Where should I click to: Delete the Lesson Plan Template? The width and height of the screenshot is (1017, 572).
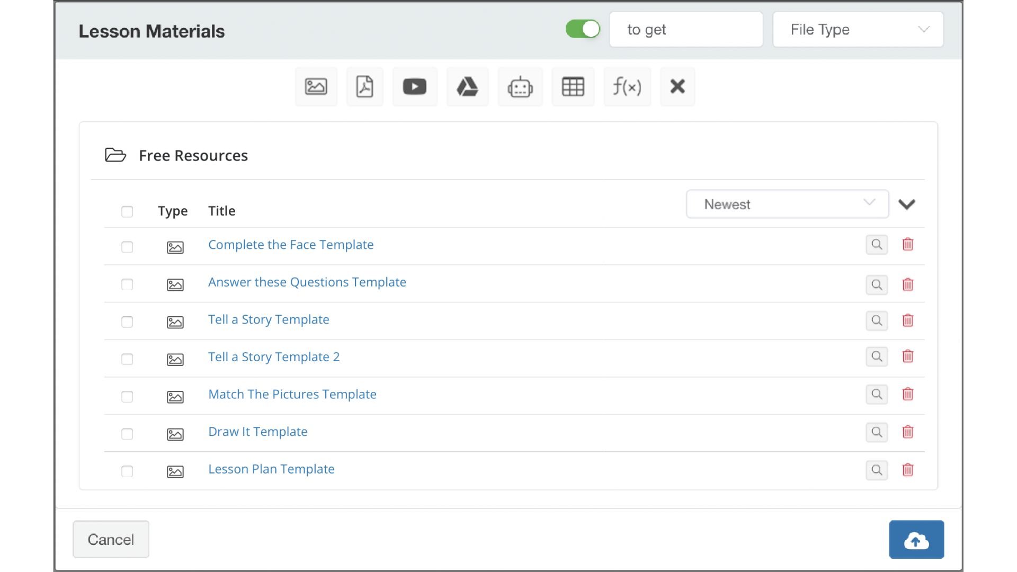tap(908, 470)
